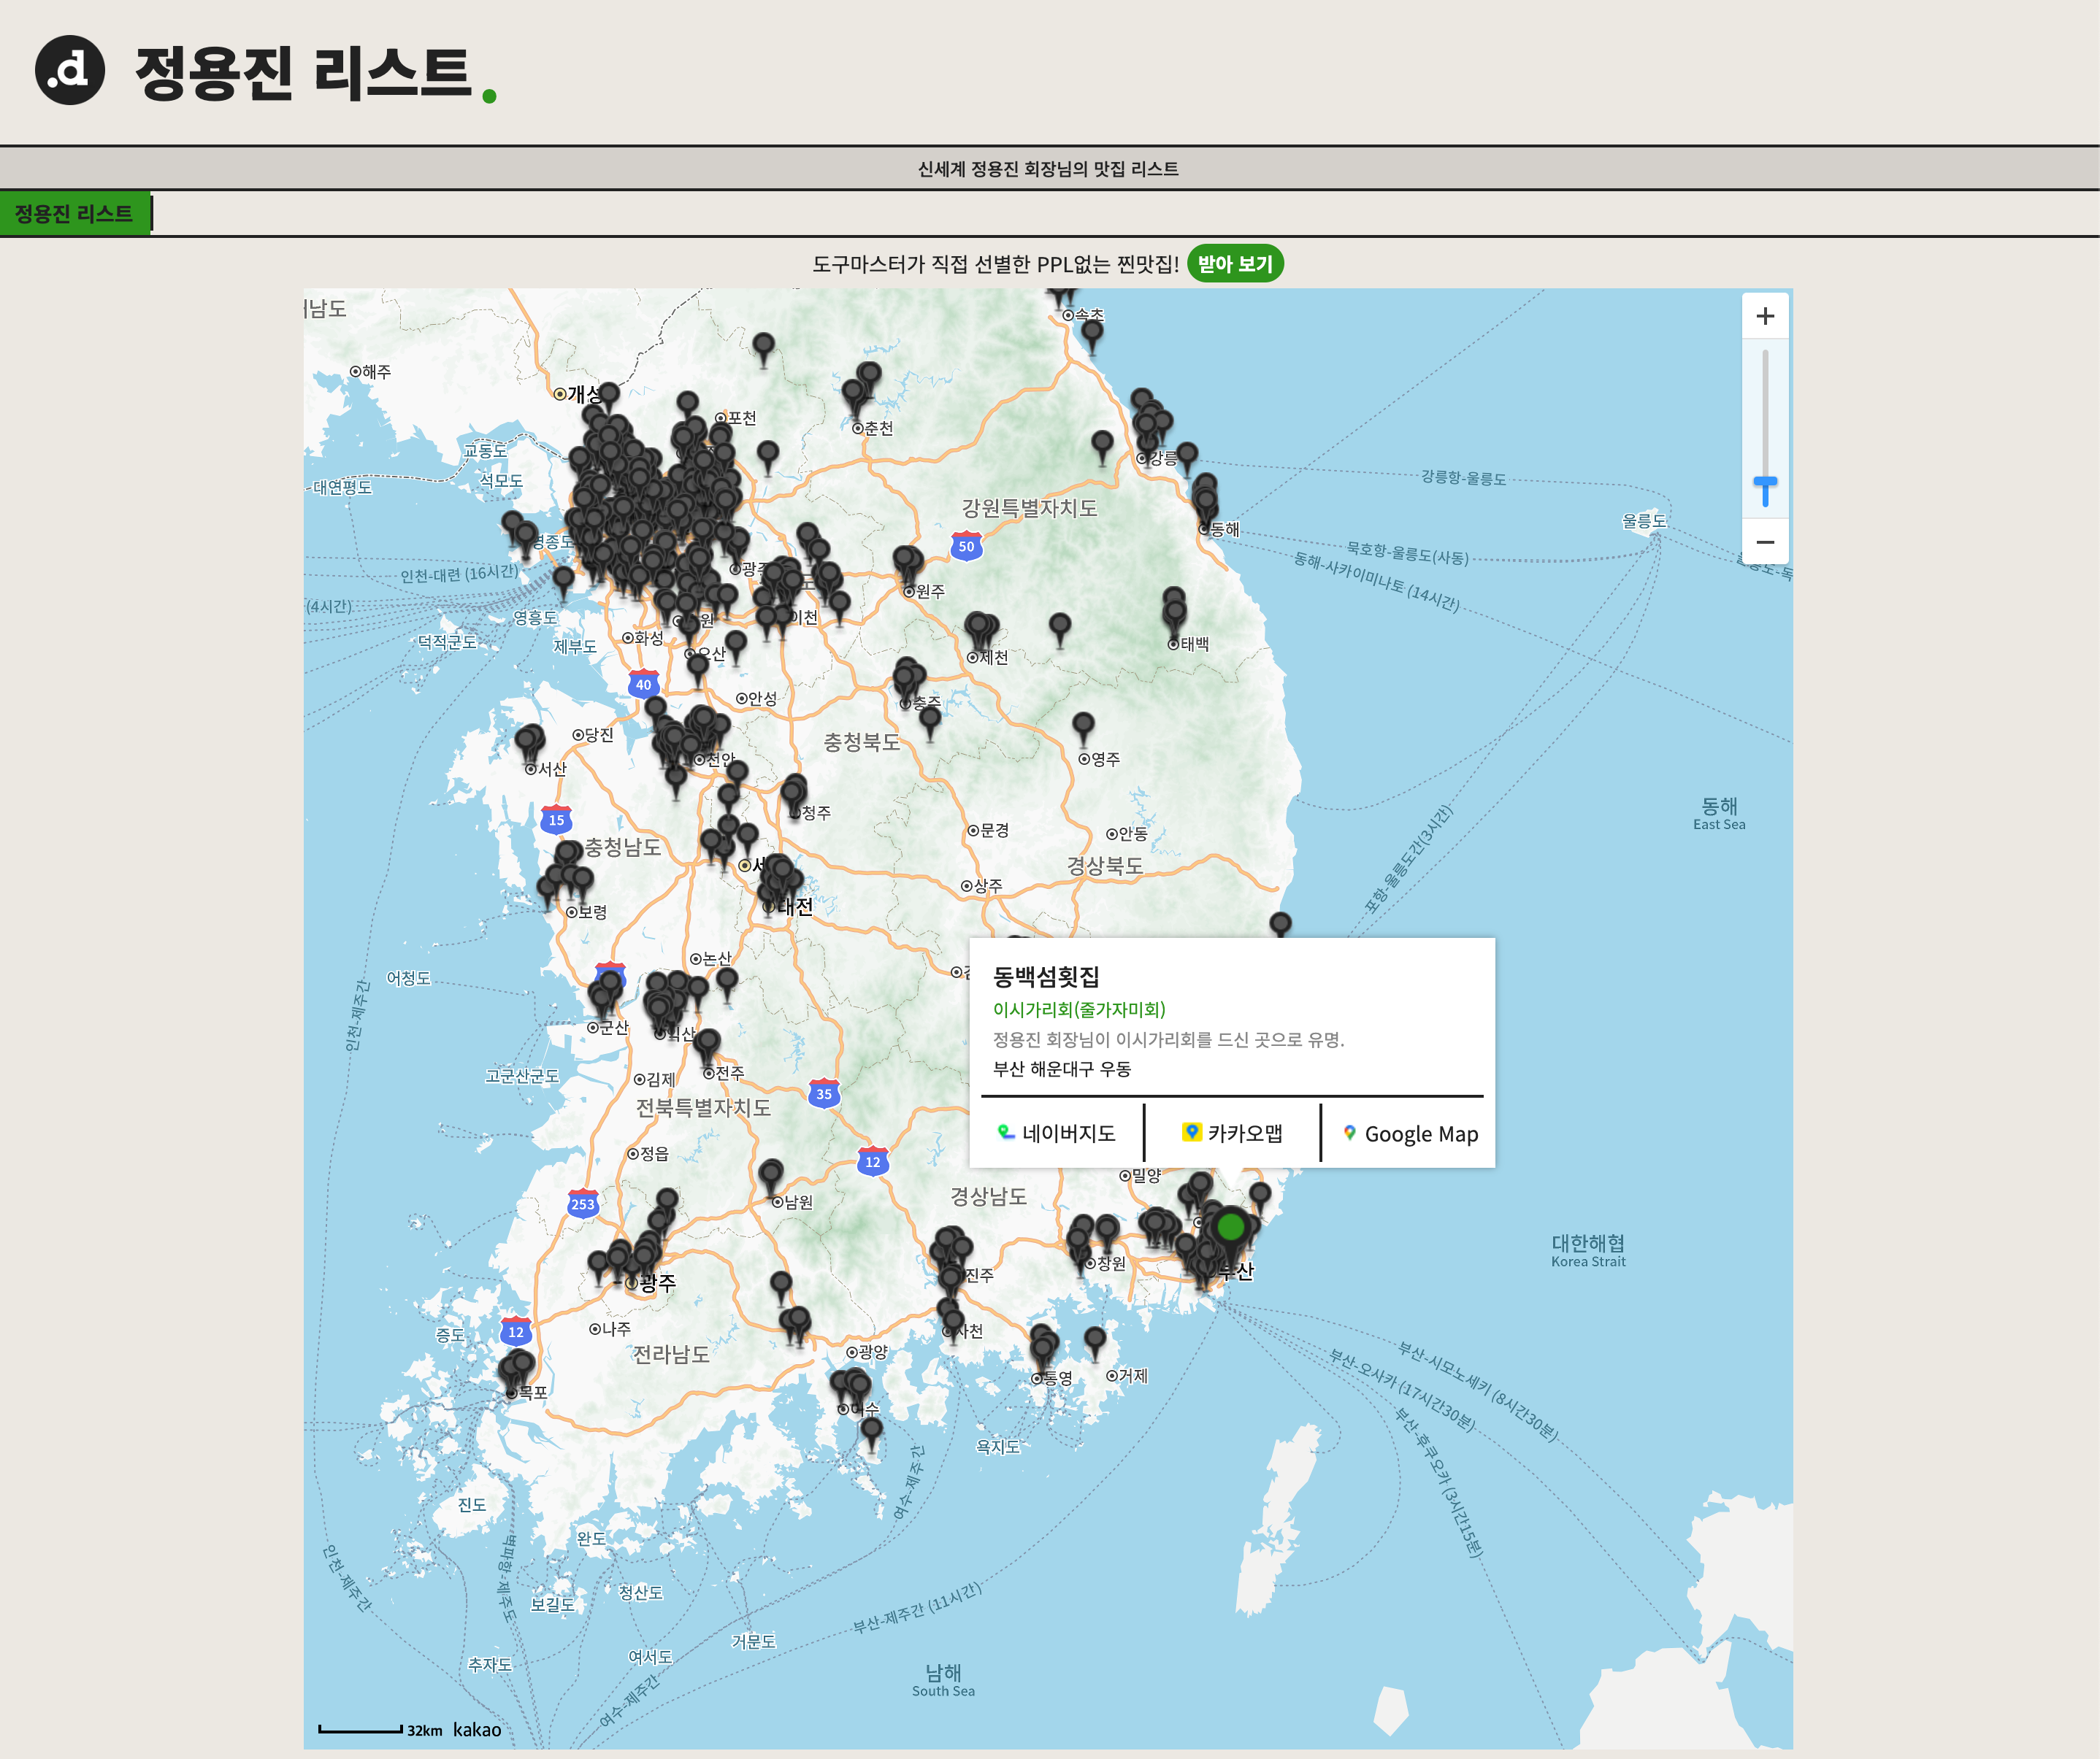The height and width of the screenshot is (1759, 2100).
Task: Click the map pin near Geoje
Action: pos(1095,1337)
